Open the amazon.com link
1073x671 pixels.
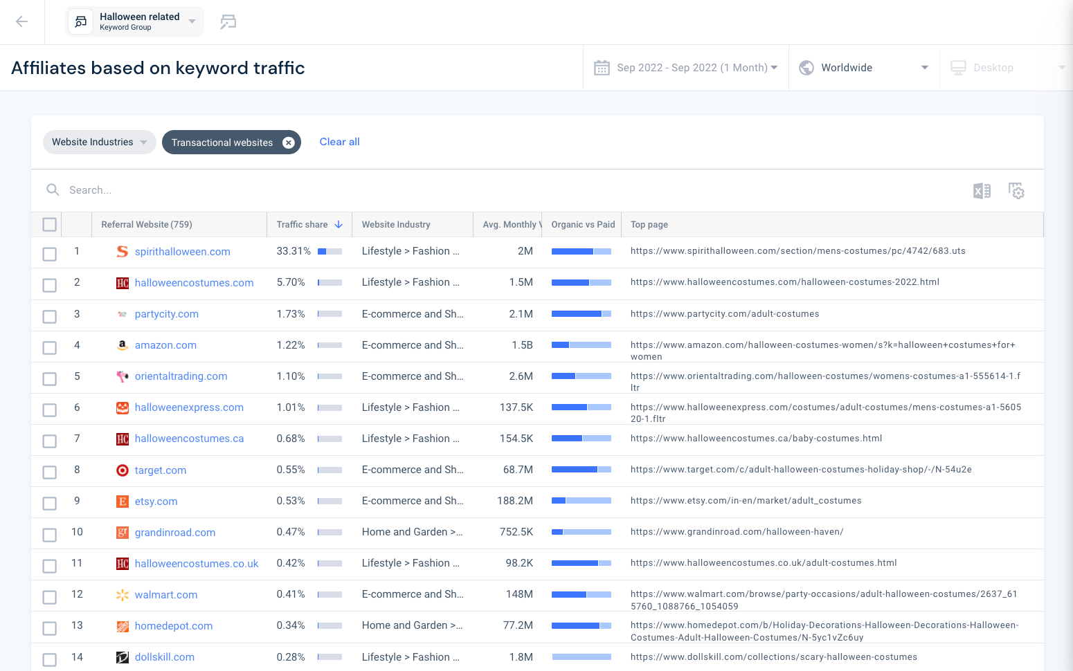click(165, 345)
